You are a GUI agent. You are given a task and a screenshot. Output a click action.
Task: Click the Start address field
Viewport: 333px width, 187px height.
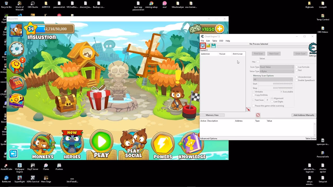pyautogui.click(x=276, y=84)
